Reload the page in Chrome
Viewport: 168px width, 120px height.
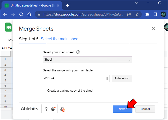coord(21,15)
